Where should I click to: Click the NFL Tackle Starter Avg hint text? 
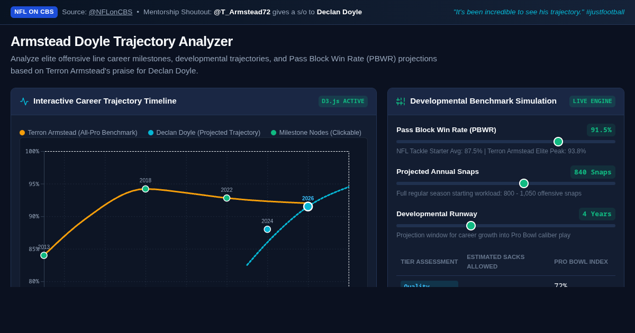491,151
